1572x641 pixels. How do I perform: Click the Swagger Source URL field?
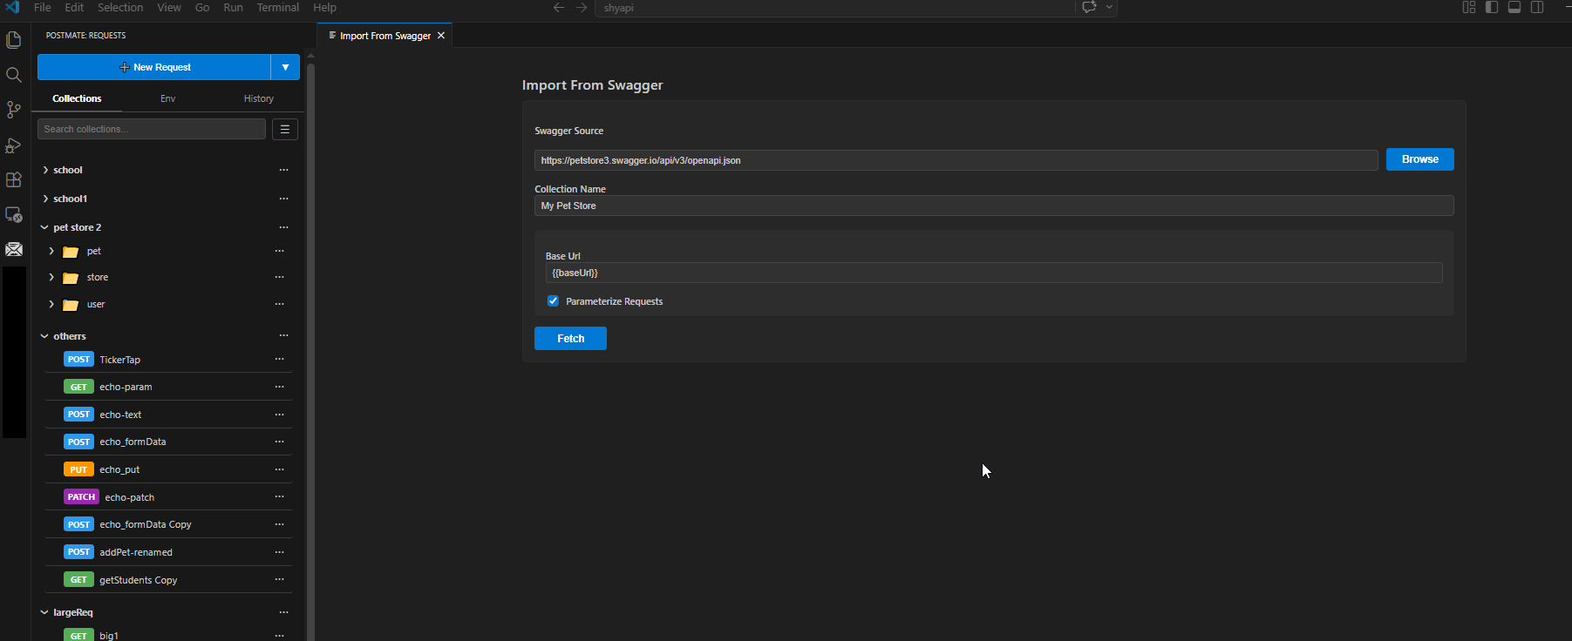(x=956, y=160)
